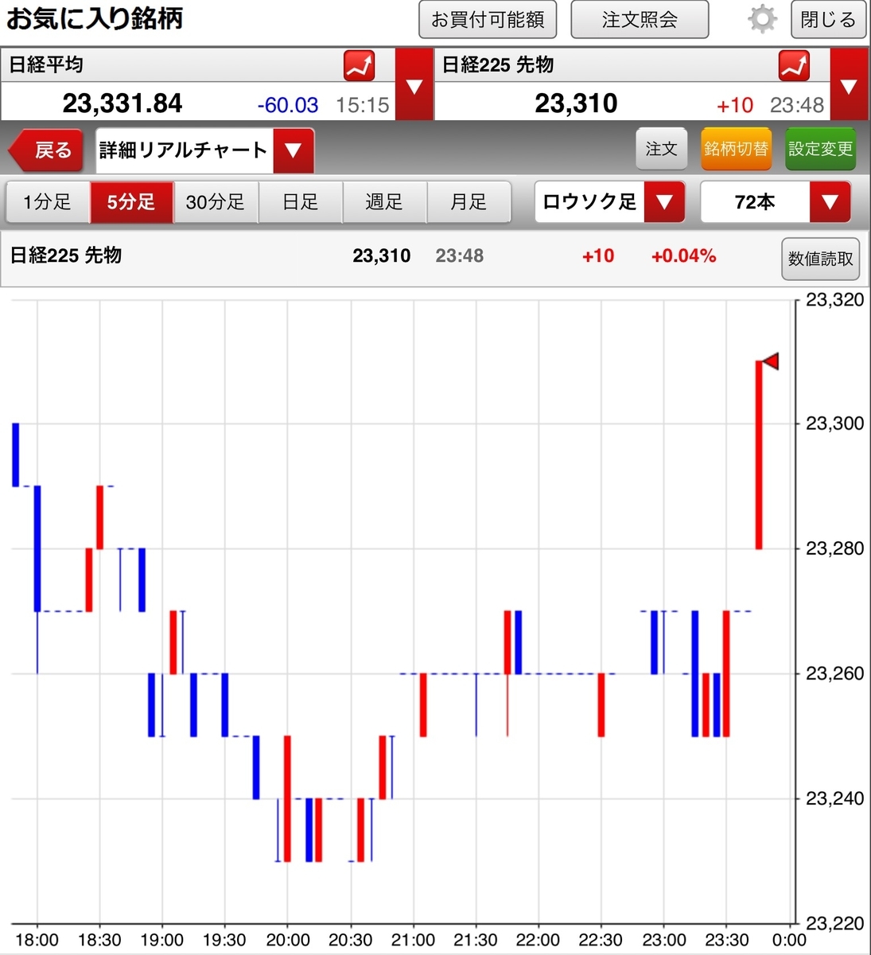Click the red current price marker arrow
Image resolution: width=871 pixels, height=955 pixels.
coord(770,361)
